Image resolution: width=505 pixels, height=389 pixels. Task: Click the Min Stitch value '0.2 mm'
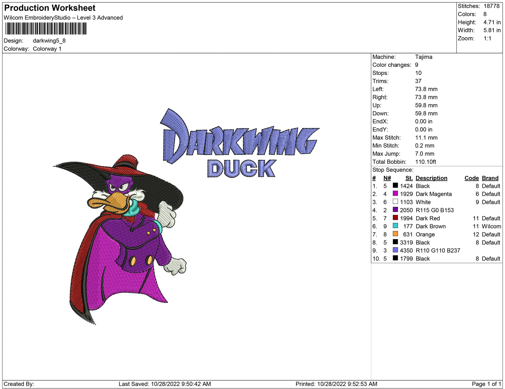tap(425, 146)
